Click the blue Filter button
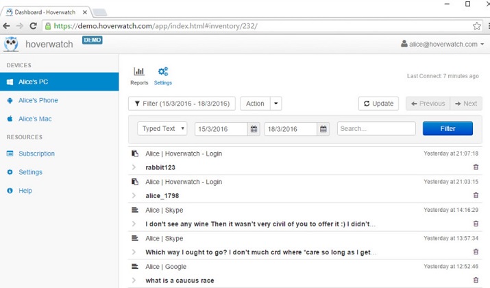 (x=448, y=128)
